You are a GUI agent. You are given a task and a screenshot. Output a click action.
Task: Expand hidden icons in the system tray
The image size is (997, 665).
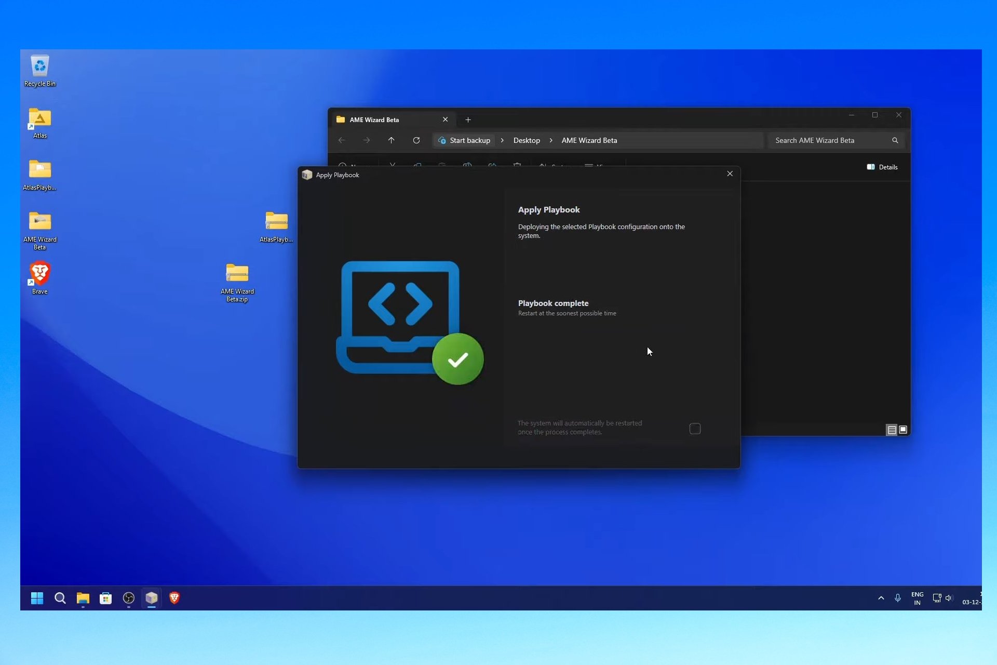point(881,598)
